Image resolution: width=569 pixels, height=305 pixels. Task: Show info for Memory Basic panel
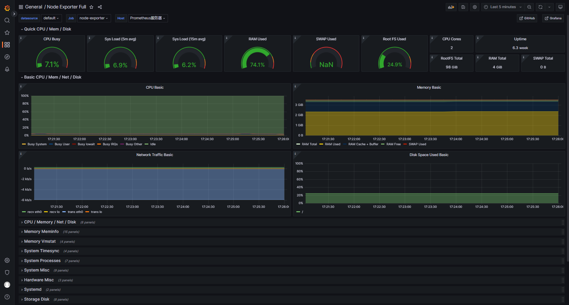pos(295,86)
